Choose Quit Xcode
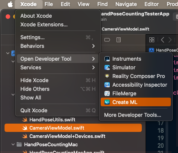This screenshot has width=178, height=153. tap(58, 110)
